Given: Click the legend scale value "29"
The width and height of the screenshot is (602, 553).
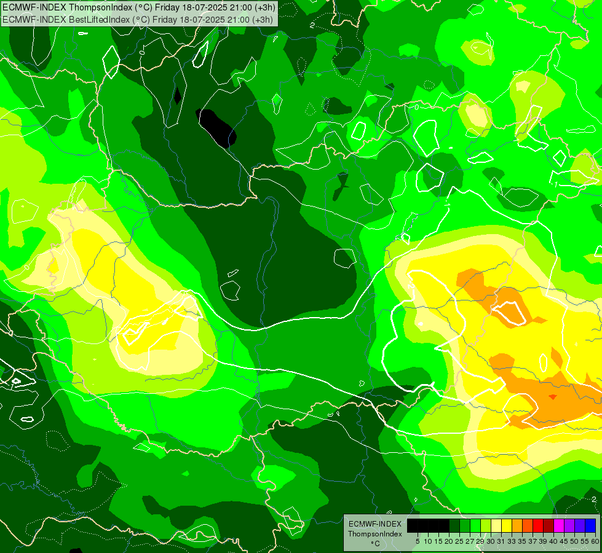Looking at the screenshot, I should click(480, 541).
